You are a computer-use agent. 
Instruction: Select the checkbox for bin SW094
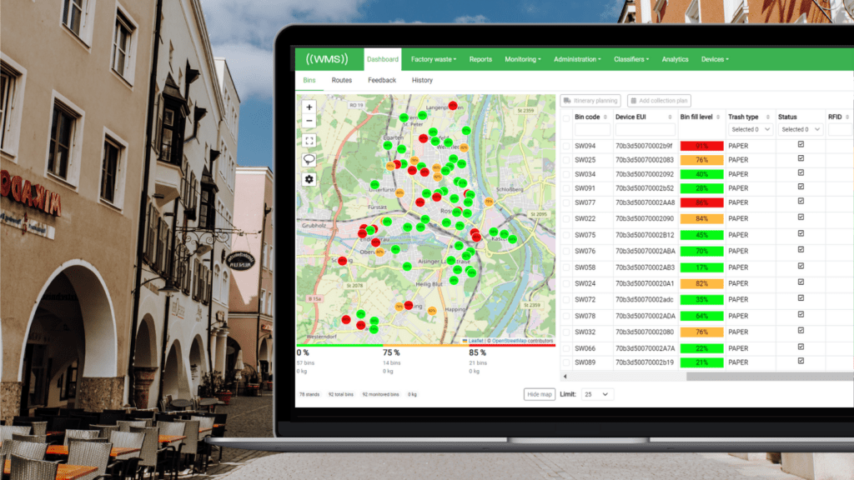tap(566, 146)
